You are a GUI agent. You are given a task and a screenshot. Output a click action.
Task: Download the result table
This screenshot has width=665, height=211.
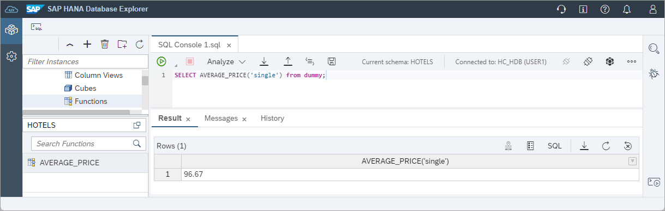(584, 146)
